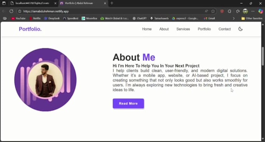Click the page vertical scrollbar thumb
The height and width of the screenshot is (142, 265).
pos(263,56)
